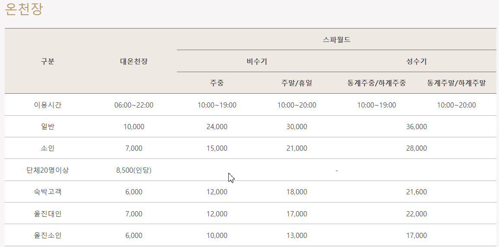Select the 주중 column header
This screenshot has width=499, height=247.
click(217, 83)
